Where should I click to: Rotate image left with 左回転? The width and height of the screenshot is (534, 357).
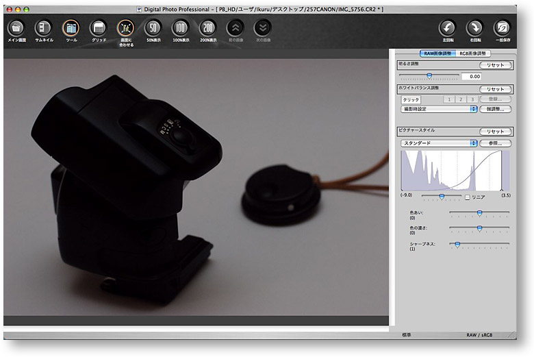point(447,28)
